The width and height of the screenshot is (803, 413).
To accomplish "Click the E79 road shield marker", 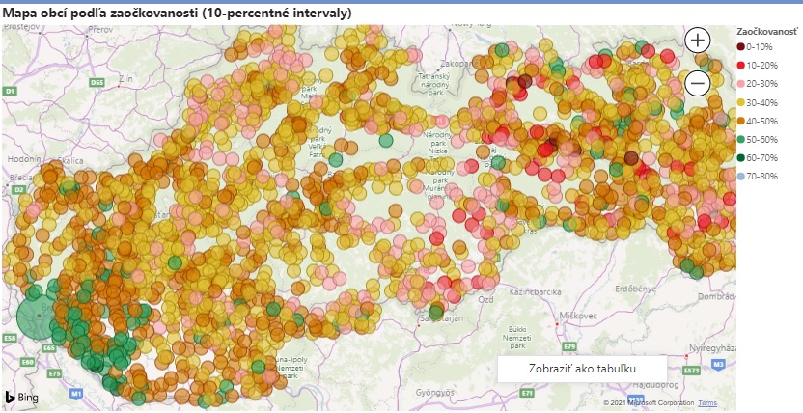I will (x=569, y=345).
